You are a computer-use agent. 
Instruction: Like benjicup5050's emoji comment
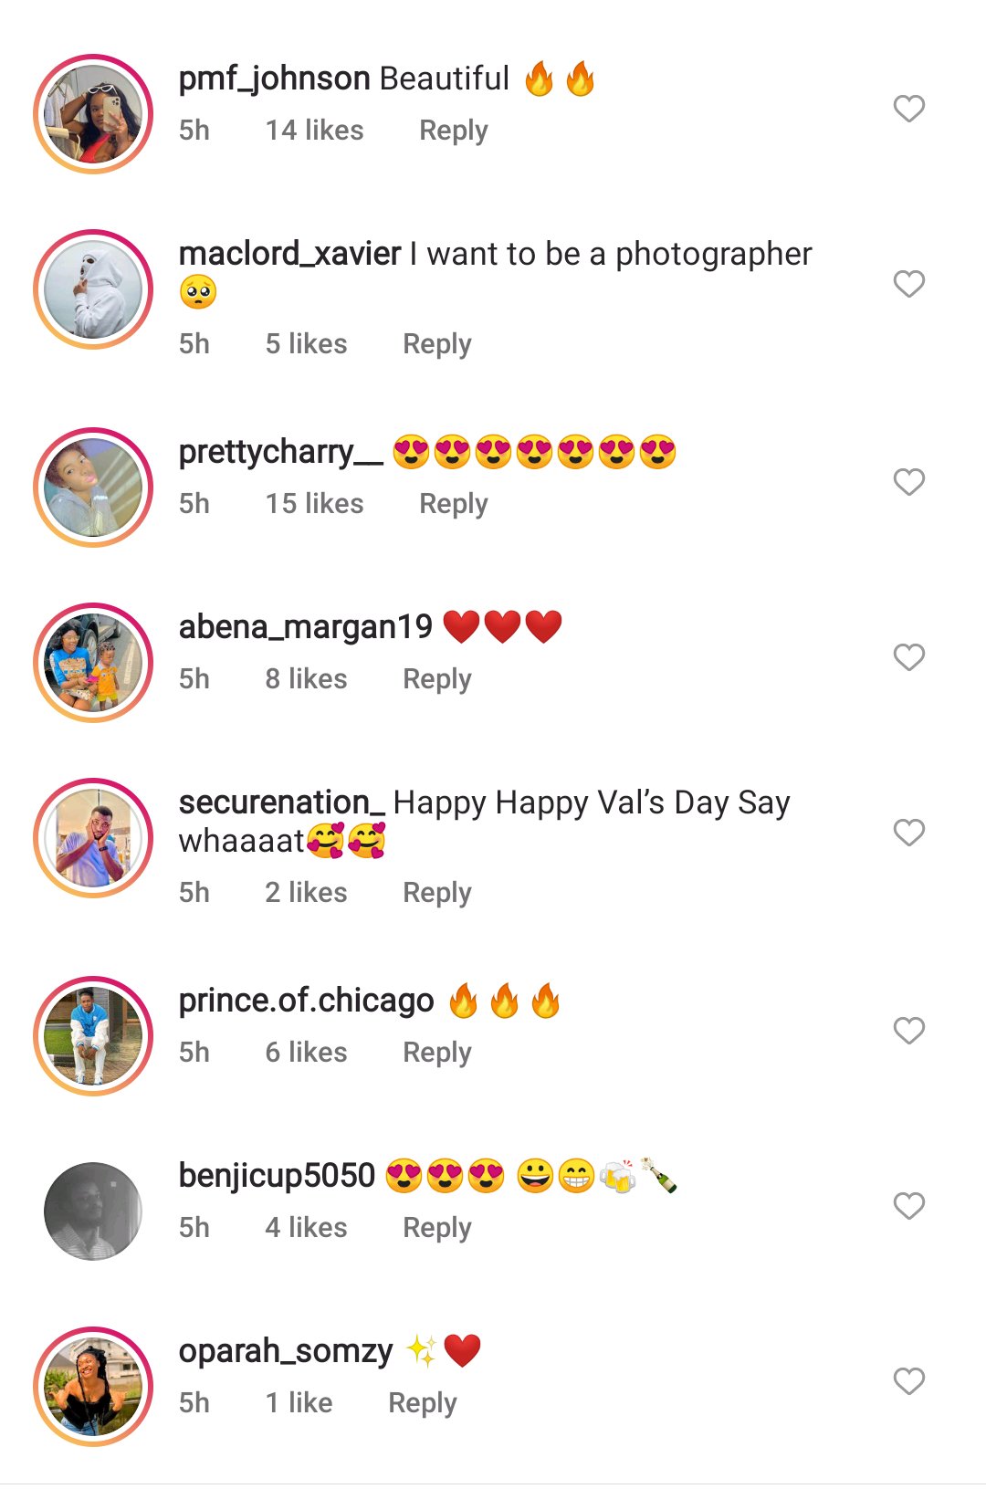(908, 1206)
